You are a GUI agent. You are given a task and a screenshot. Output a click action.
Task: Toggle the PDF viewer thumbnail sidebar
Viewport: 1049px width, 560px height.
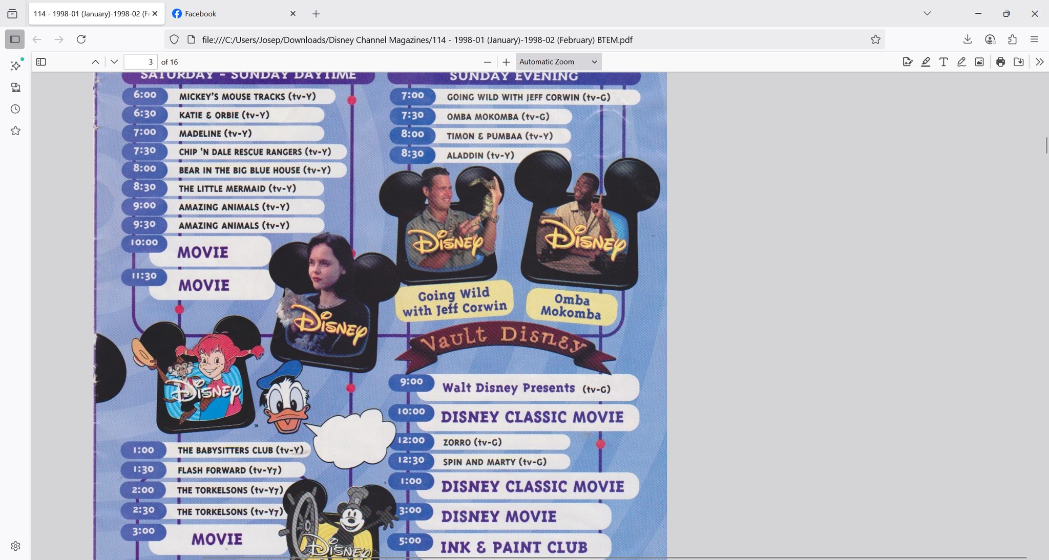click(x=41, y=62)
